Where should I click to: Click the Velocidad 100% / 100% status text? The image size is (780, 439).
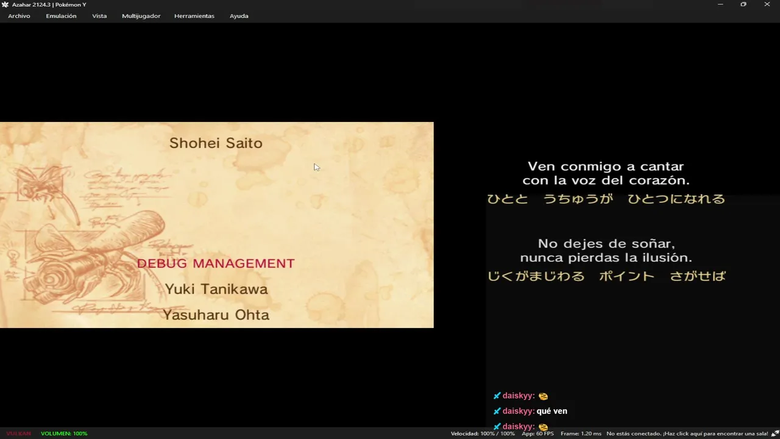point(483,434)
